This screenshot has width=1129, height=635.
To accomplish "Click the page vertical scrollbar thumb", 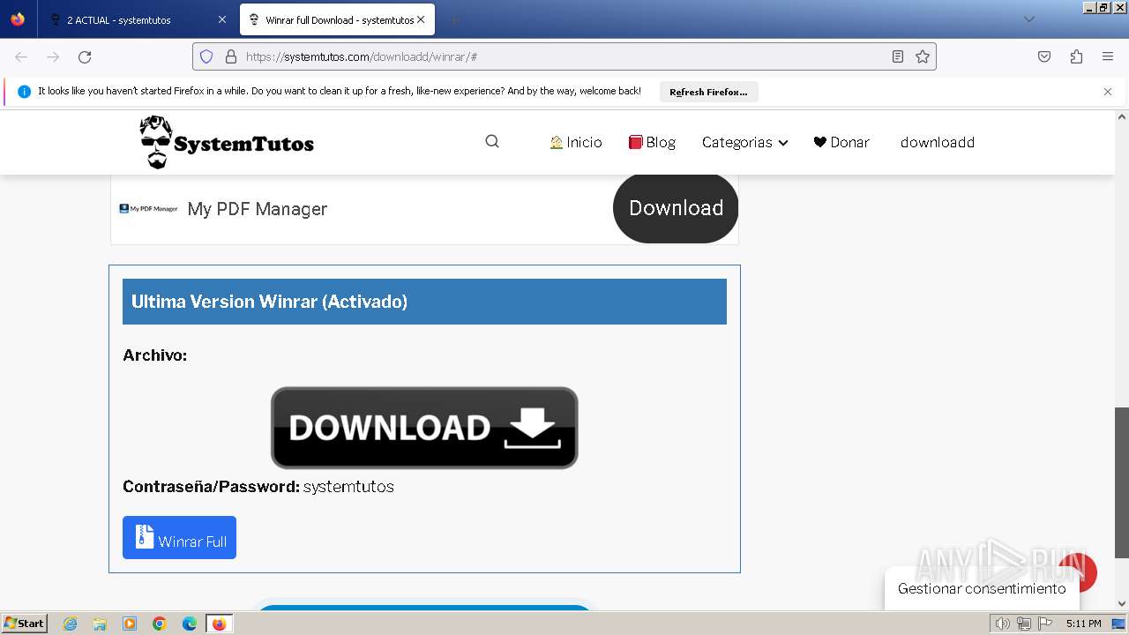I will [1122, 482].
